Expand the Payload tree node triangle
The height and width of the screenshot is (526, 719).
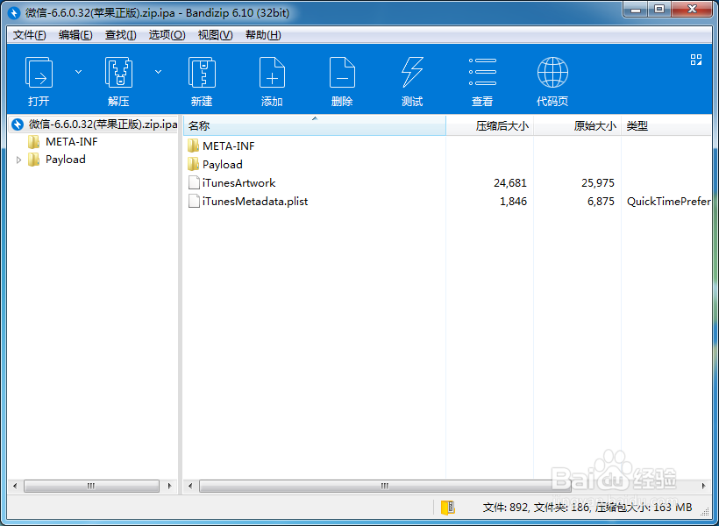(18, 160)
